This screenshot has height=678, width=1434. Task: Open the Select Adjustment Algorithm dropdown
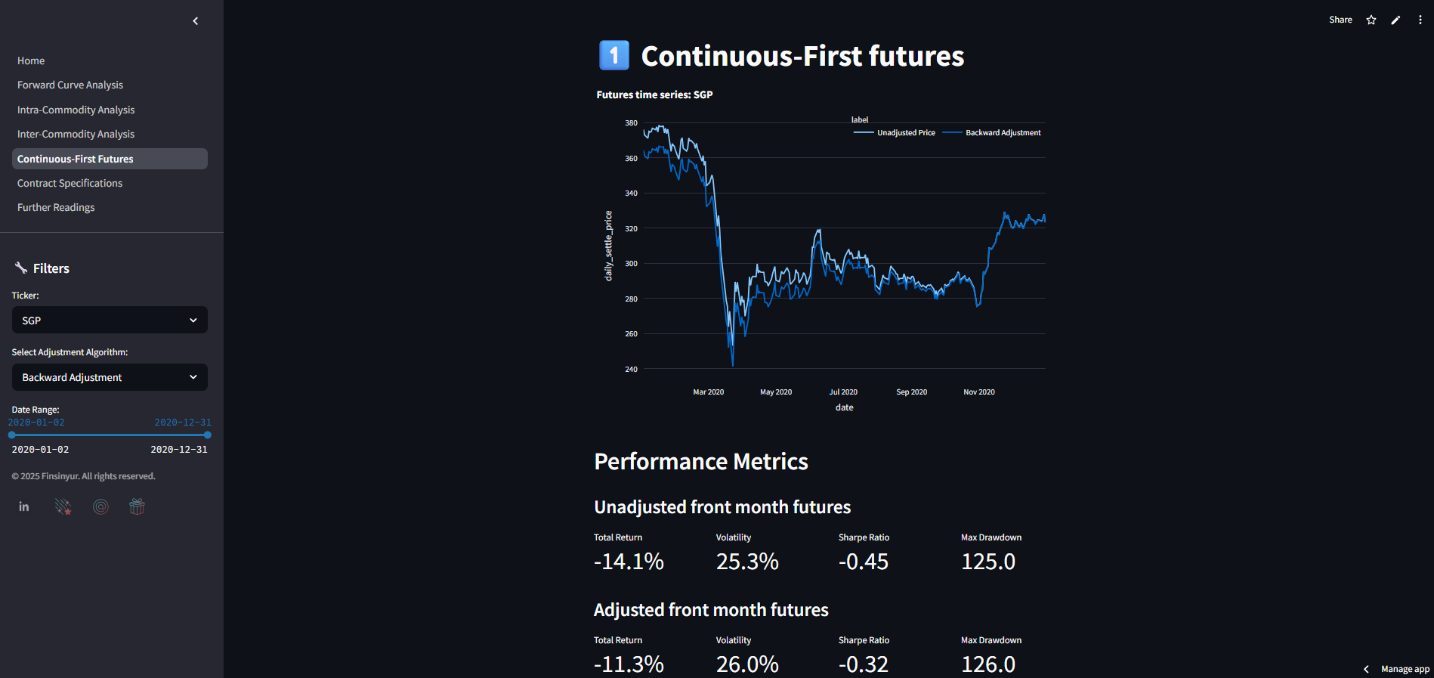click(x=110, y=377)
